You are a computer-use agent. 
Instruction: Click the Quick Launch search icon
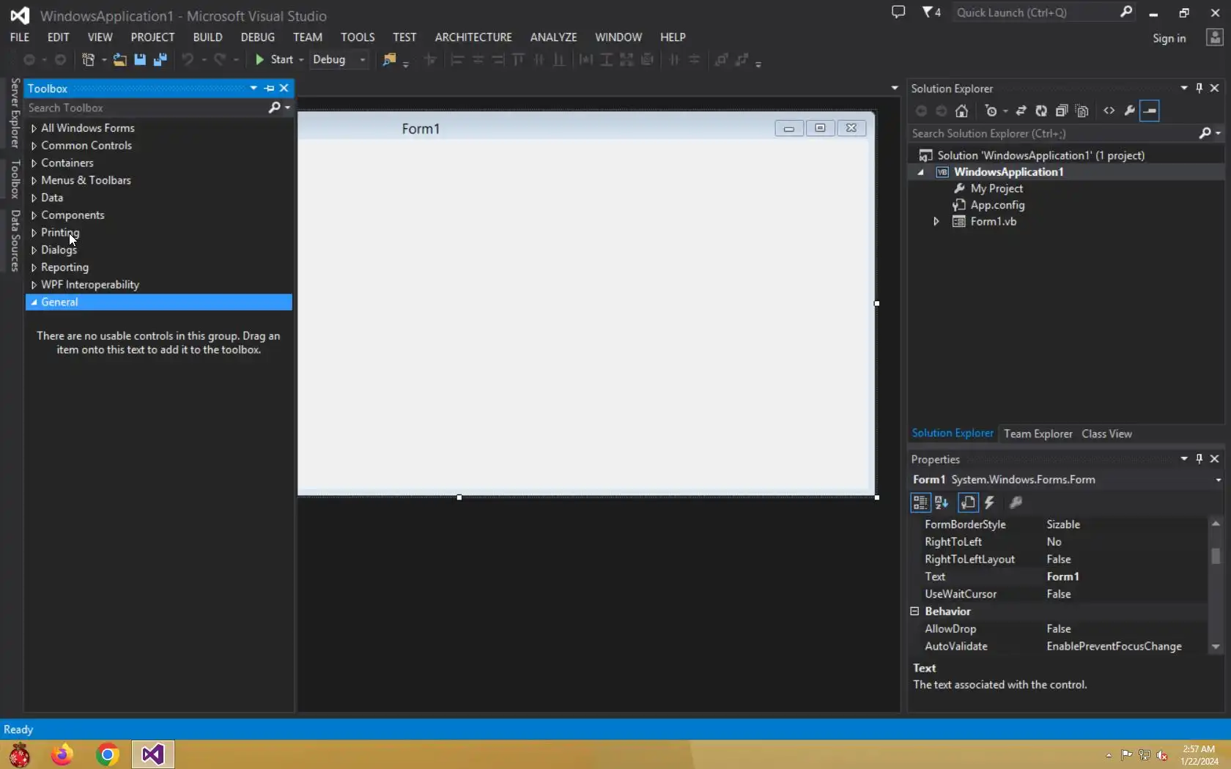pyautogui.click(x=1126, y=12)
